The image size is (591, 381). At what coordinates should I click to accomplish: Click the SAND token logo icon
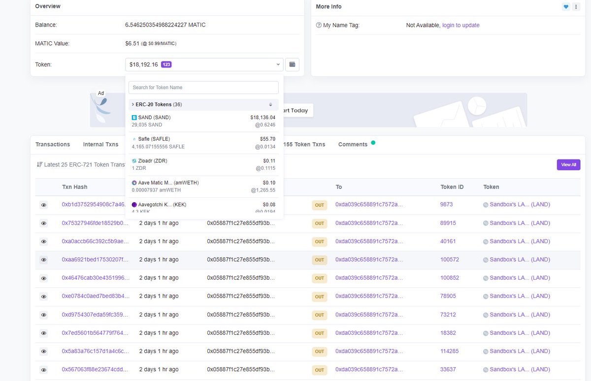pos(134,118)
